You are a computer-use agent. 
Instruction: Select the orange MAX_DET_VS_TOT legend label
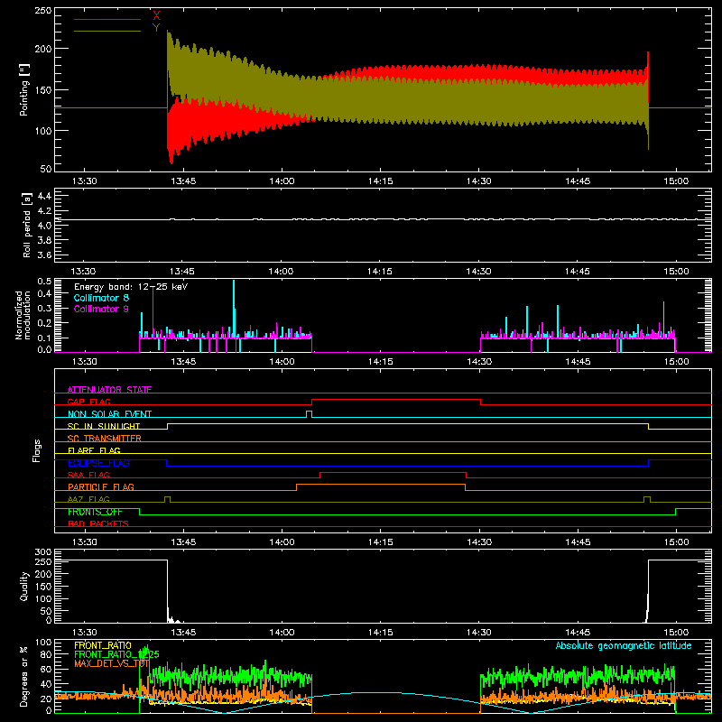pos(111,663)
